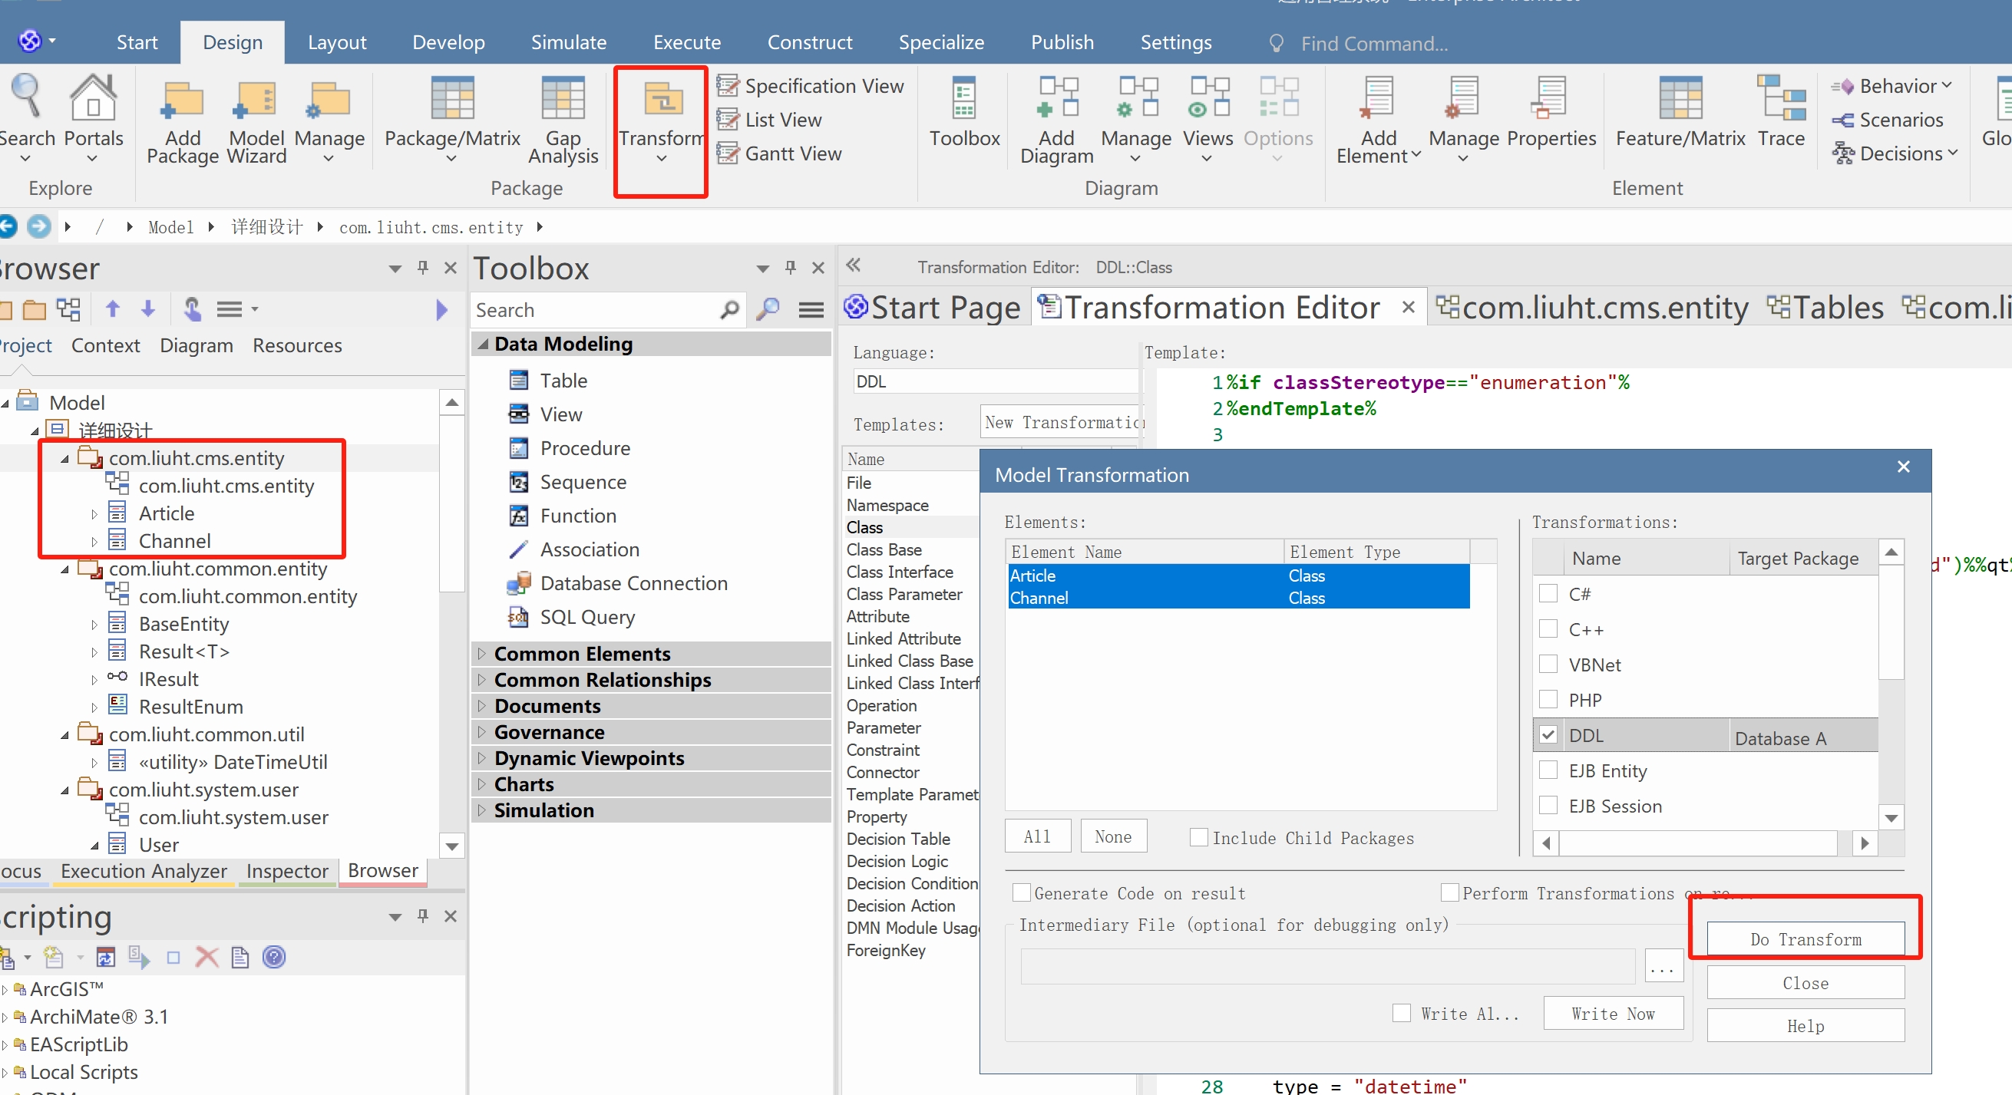Click Close in Model Transformation dialog
Image resolution: width=2012 pixels, height=1095 pixels.
(x=1805, y=982)
